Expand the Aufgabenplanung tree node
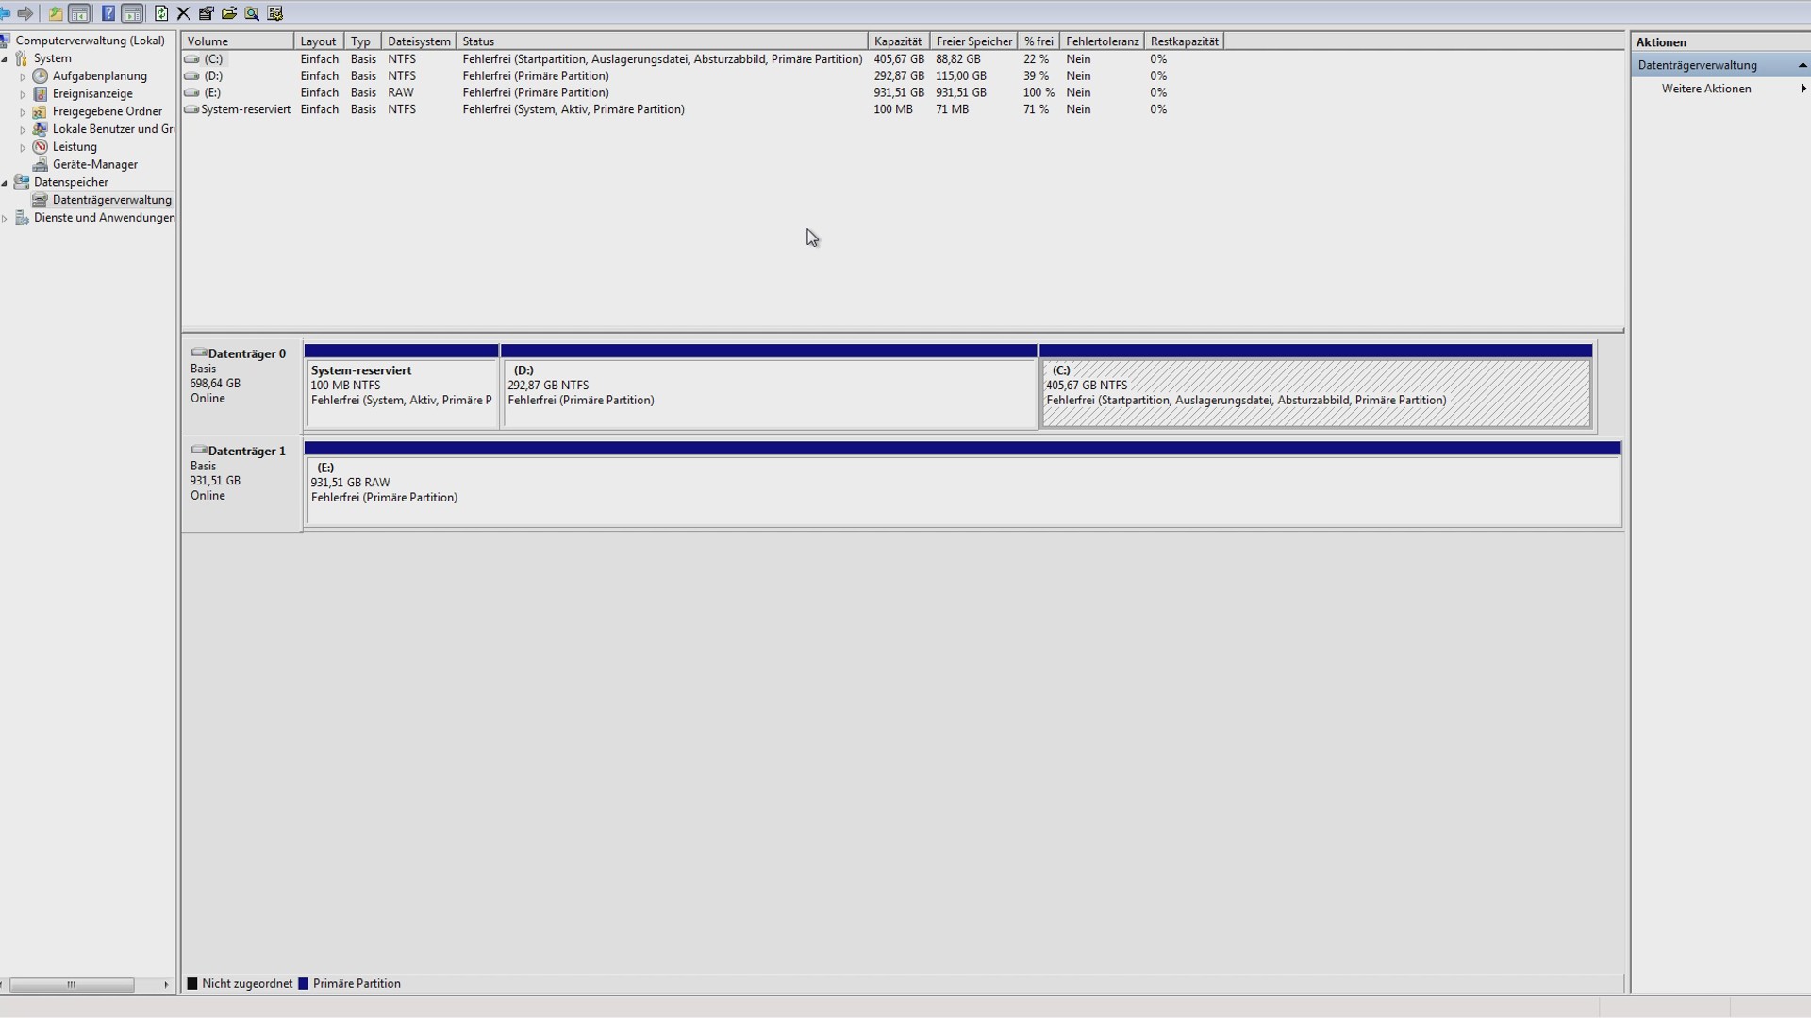1811x1018 pixels. pyautogui.click(x=23, y=76)
